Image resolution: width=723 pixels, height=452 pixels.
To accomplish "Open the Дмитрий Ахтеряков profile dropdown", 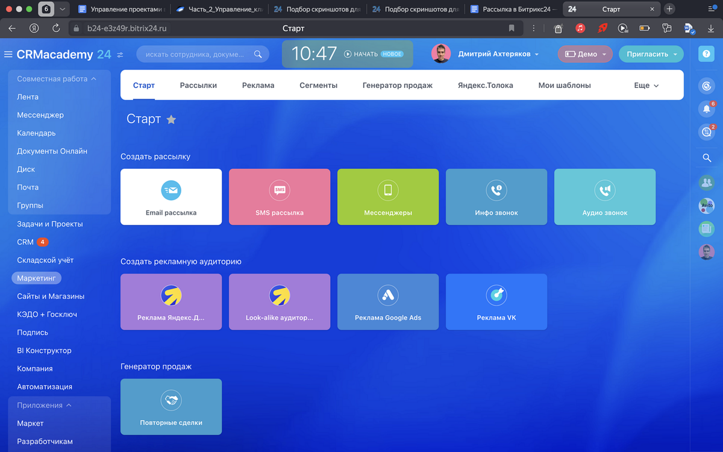I will [498, 54].
